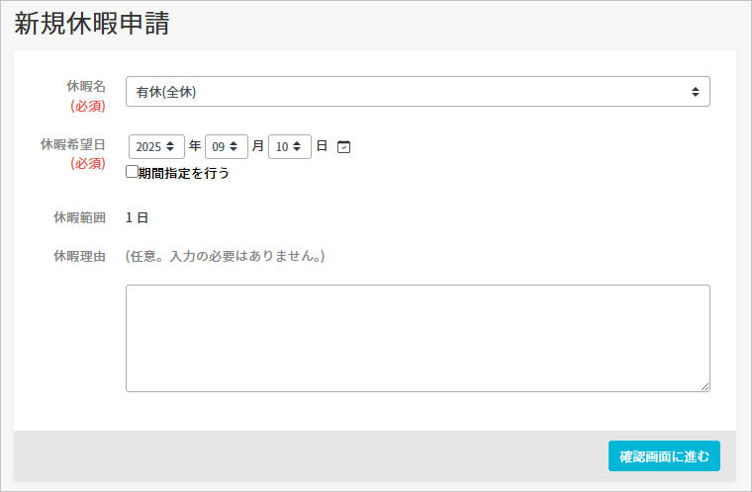Screen dimensions: 752x492
Task: Click the textarea resize handle corner
Action: click(705, 386)
